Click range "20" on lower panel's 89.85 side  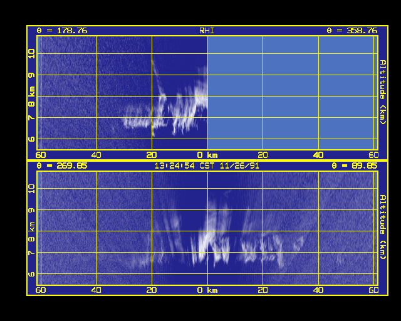click(263, 290)
